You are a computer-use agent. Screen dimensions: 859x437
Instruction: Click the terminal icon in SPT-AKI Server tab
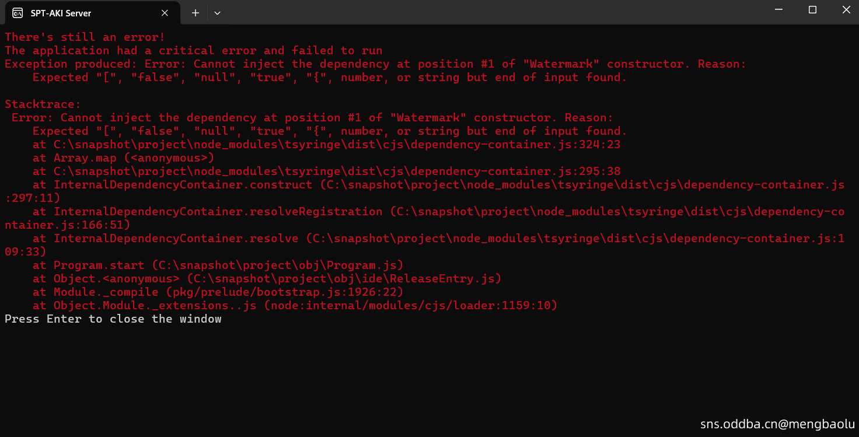[x=18, y=13]
